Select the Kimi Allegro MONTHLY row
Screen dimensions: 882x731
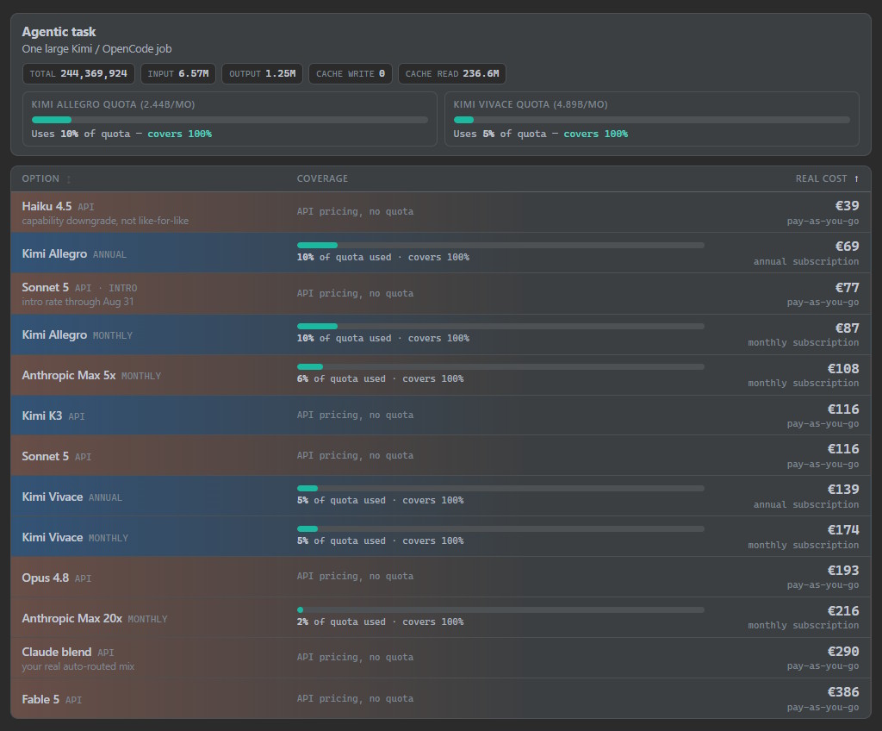tap(440, 334)
